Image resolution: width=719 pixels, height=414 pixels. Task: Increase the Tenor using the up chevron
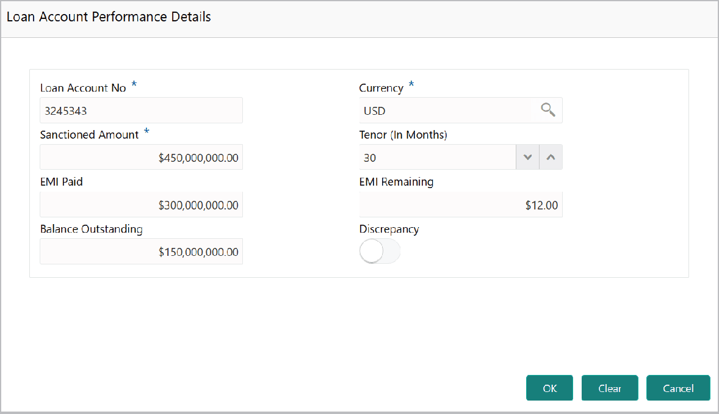(550, 157)
